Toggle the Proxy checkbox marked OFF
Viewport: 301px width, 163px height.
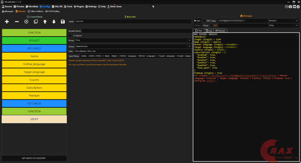[211, 25]
